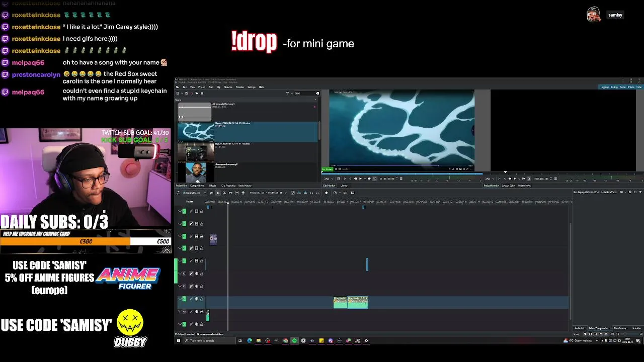Open the Project Notes tab
This screenshot has width=644, height=362.
525,186
